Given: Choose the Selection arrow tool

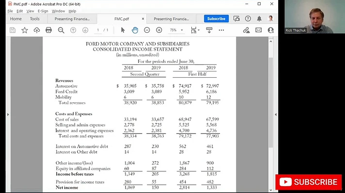Looking at the screenshot, I should (123, 30).
